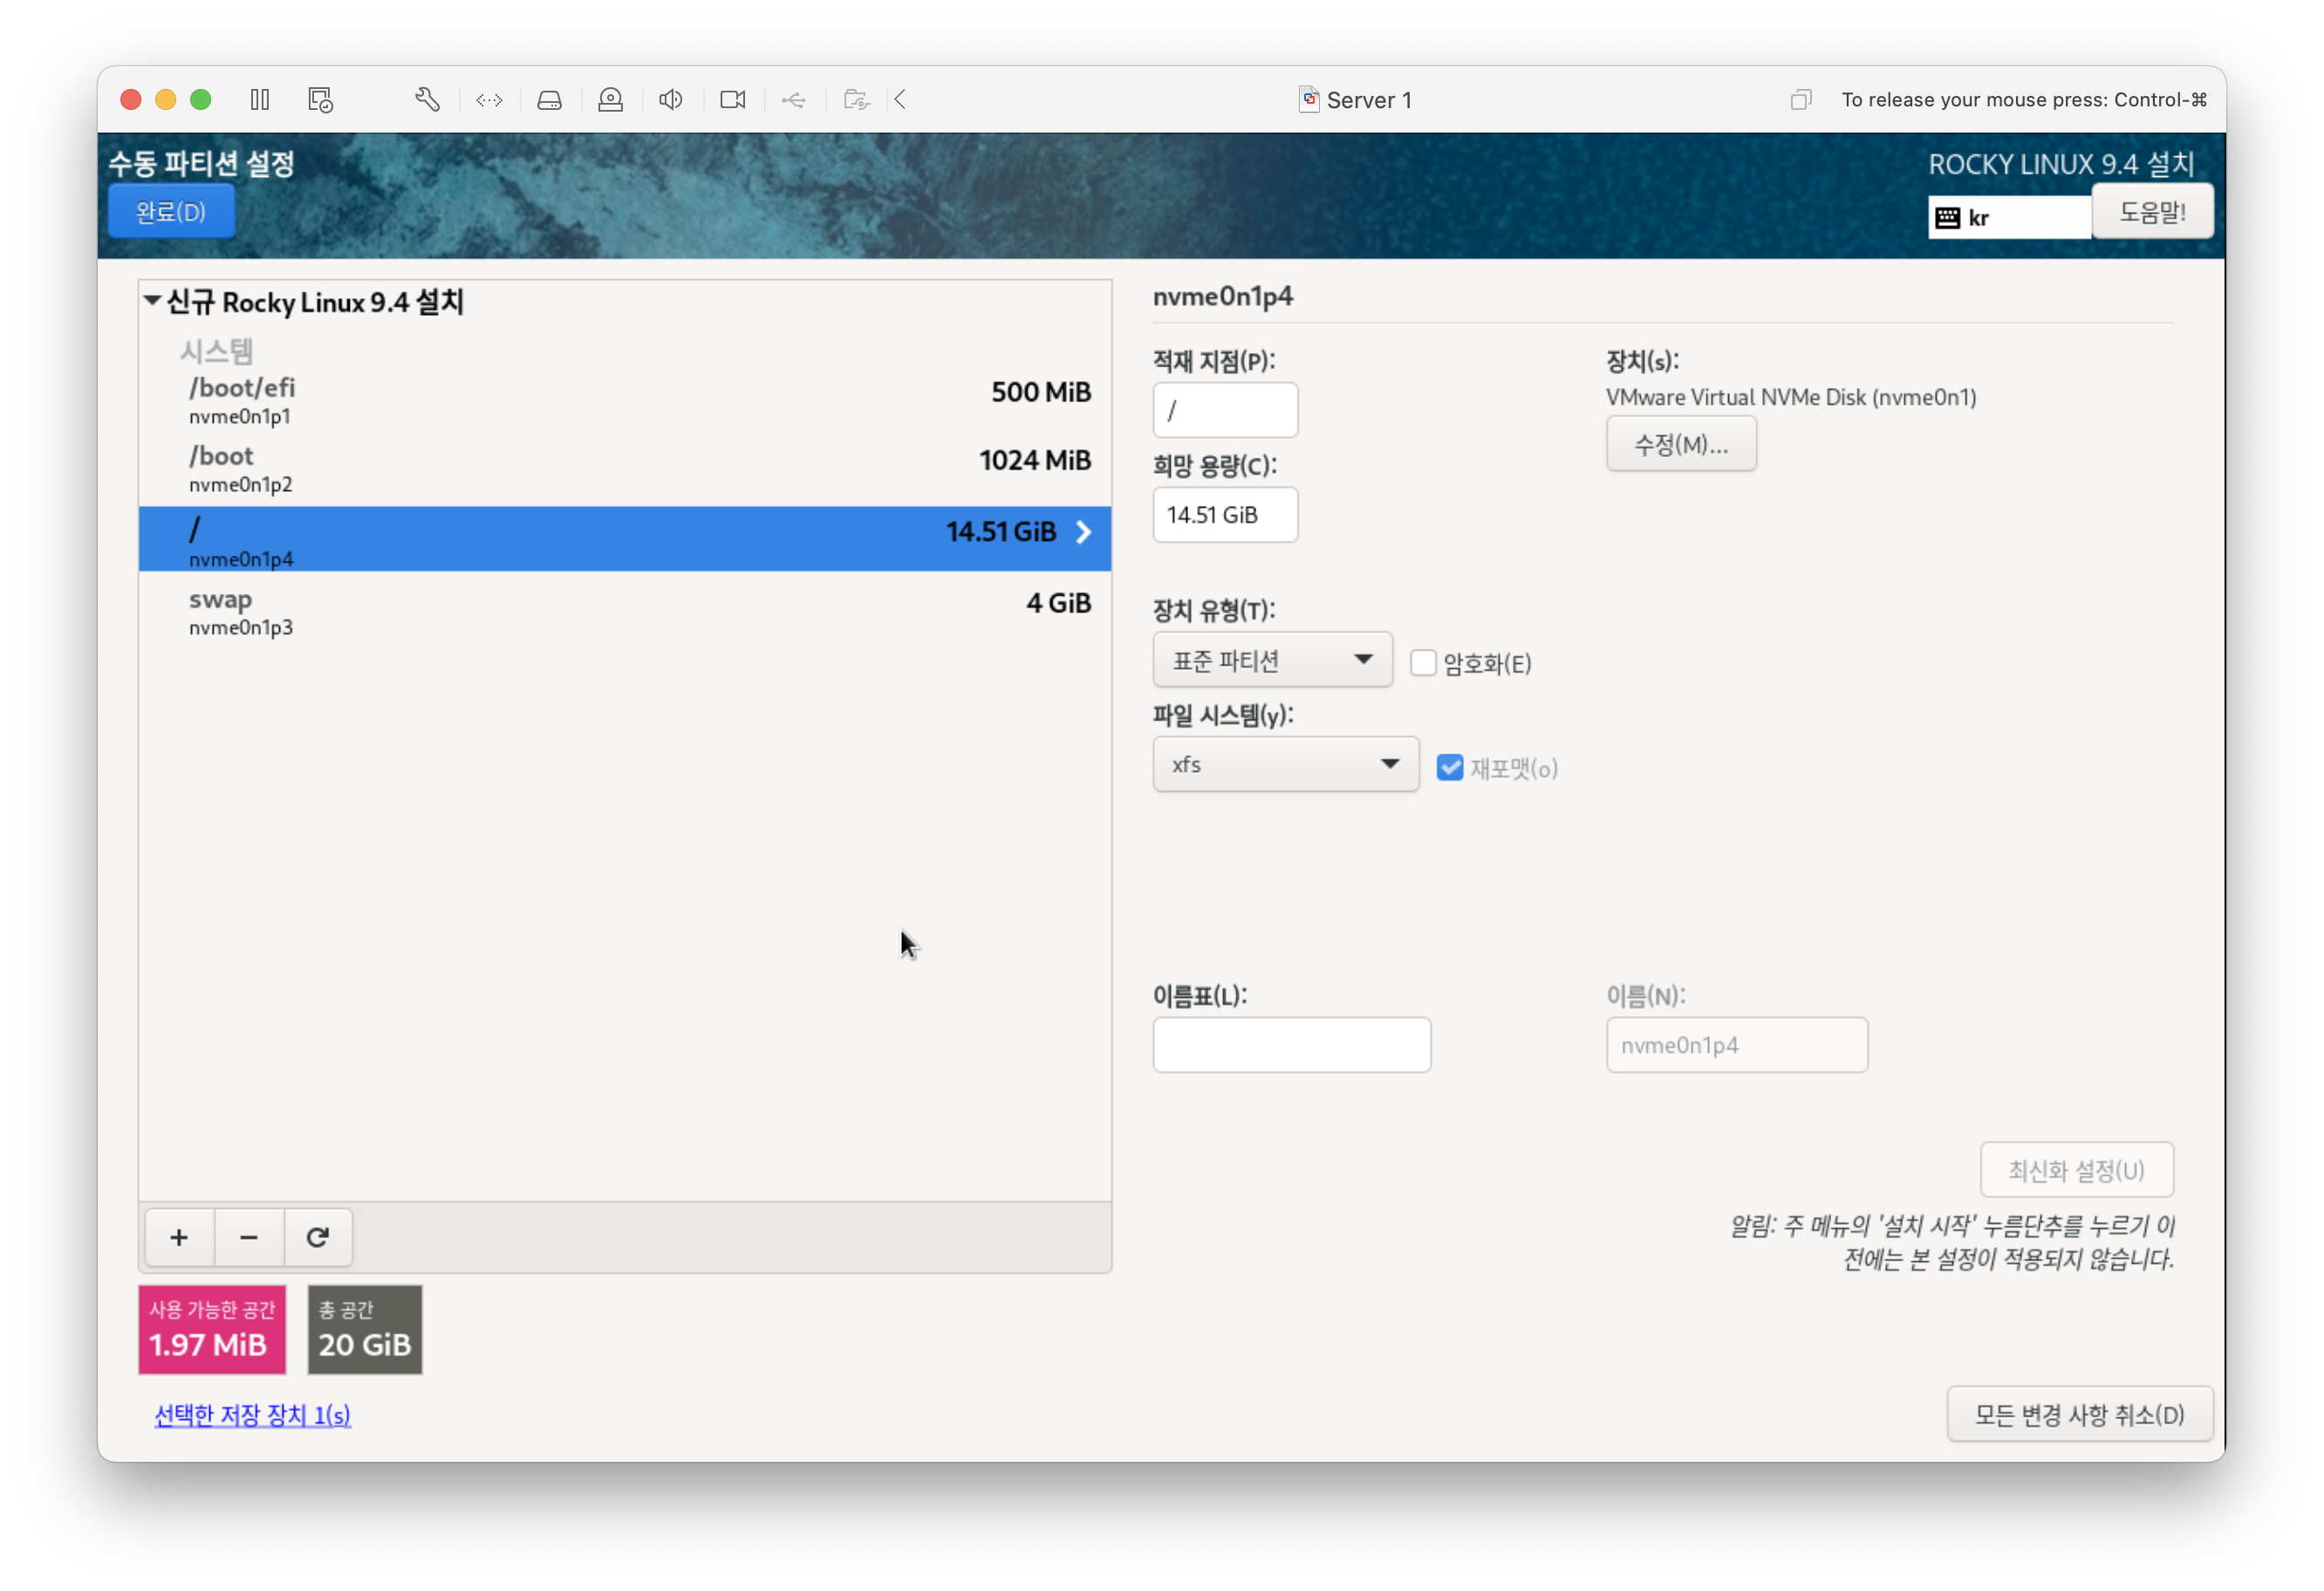Click the 이름표(L) label input field

1292,1046
